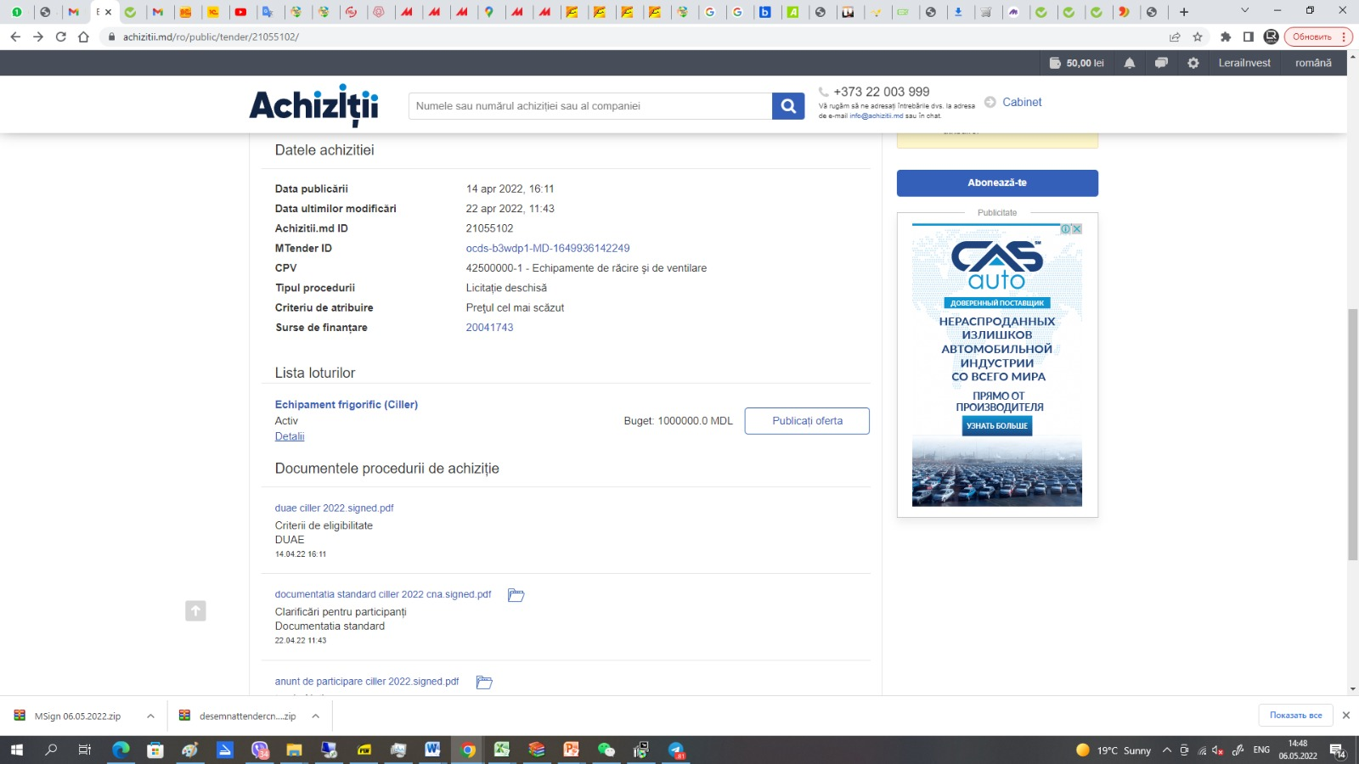Open the LeraiInvest account menu
Image resolution: width=1359 pixels, height=764 pixels.
pos(1243,63)
